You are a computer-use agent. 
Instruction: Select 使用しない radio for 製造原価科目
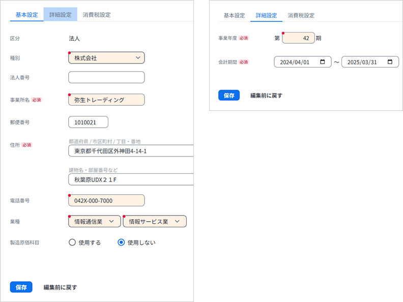[x=121, y=243]
